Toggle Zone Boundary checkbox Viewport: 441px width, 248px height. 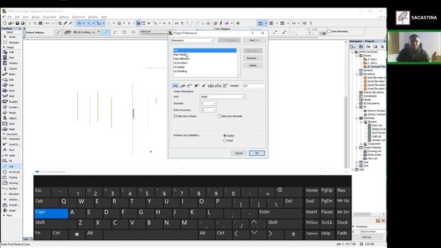pos(329,31)
